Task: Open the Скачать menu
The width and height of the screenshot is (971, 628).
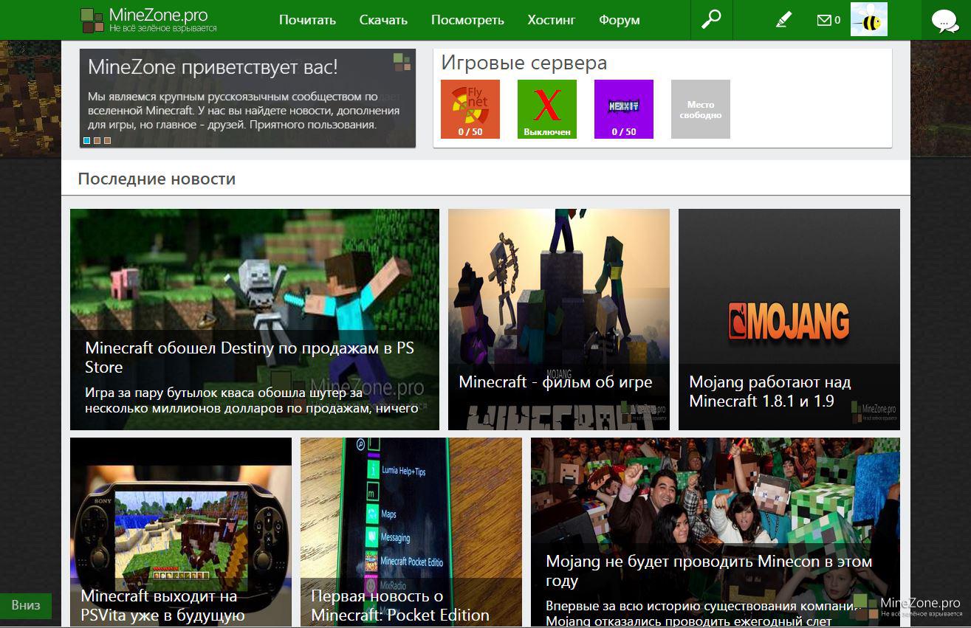Action: 383,20
